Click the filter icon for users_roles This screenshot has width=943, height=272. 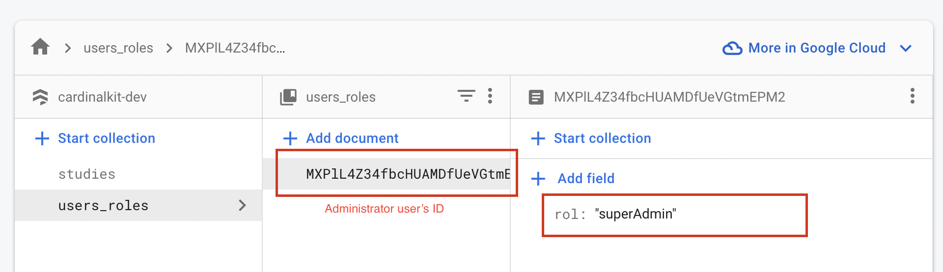coord(466,96)
